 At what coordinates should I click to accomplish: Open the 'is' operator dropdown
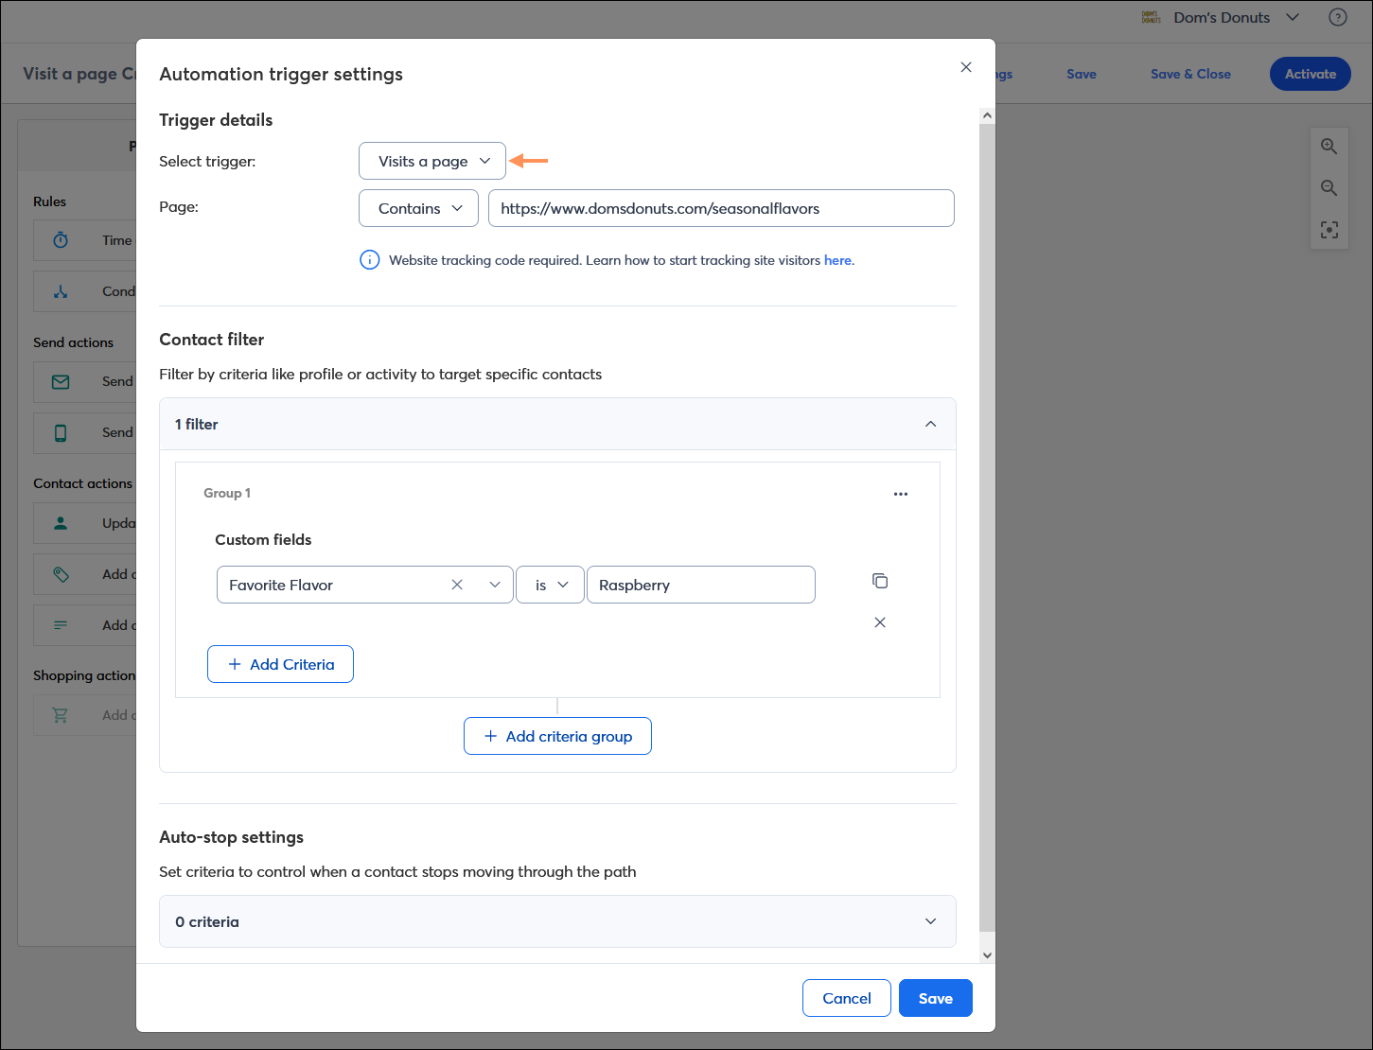(550, 585)
